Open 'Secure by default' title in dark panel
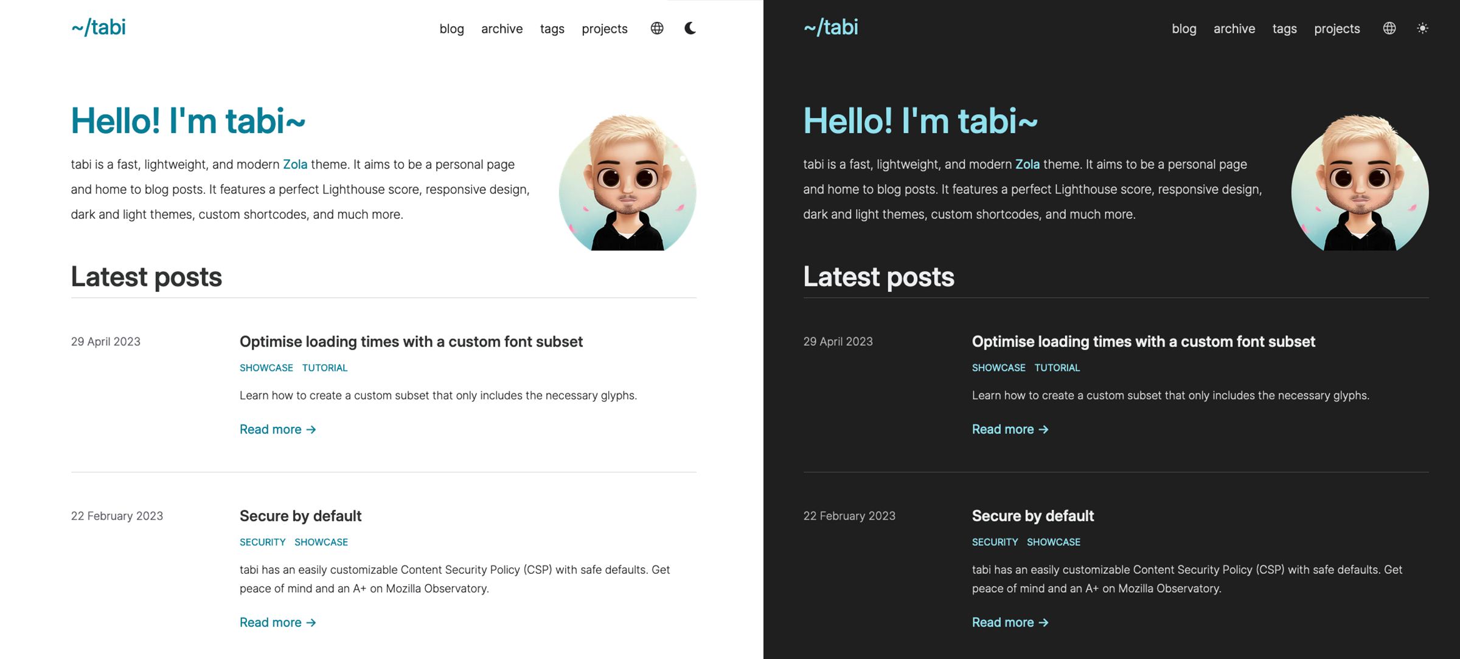 pos(1033,516)
